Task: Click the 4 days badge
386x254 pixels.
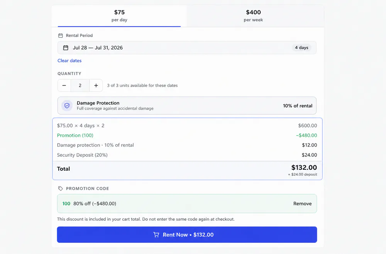Action: tap(301, 48)
